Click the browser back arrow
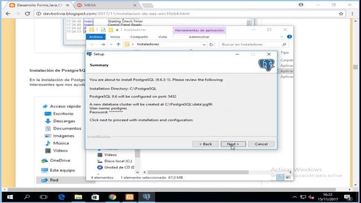The width and height of the screenshot is (361, 203). [8, 14]
